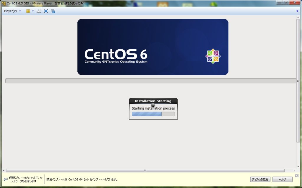Close the easy install notification bar
Image resolution: width=302 pixels, height=188 pixels.
click(x=297, y=176)
